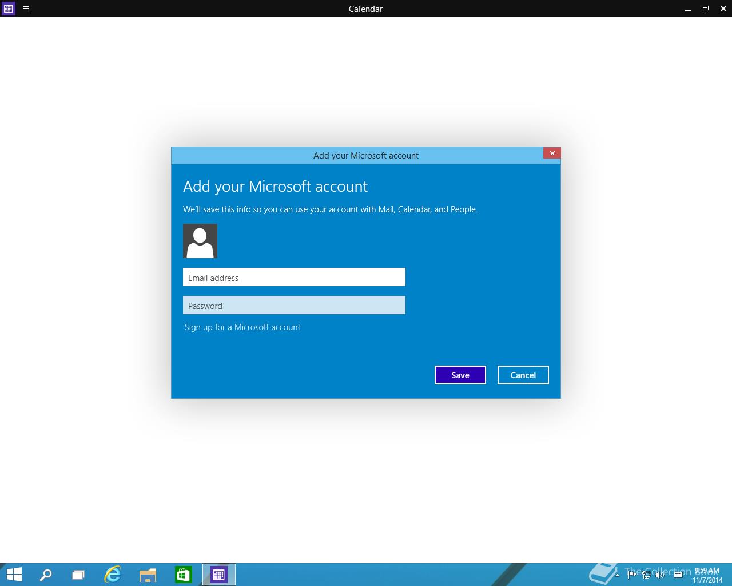Open the taskbar Search magnifier
The image size is (732, 586).
click(x=46, y=575)
